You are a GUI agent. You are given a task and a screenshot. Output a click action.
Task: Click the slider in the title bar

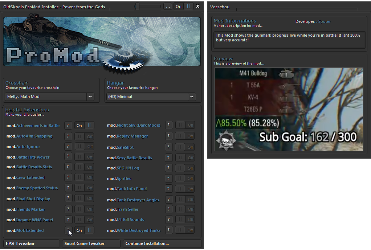click(148, 7)
